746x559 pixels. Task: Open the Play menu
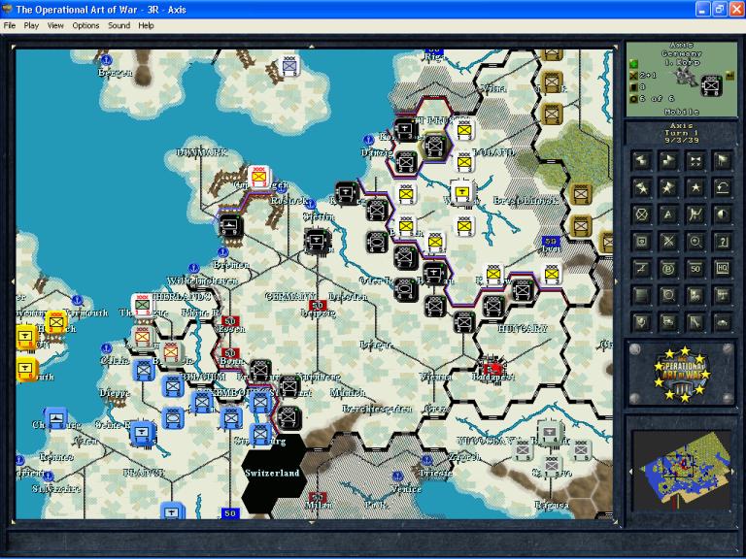pos(31,25)
